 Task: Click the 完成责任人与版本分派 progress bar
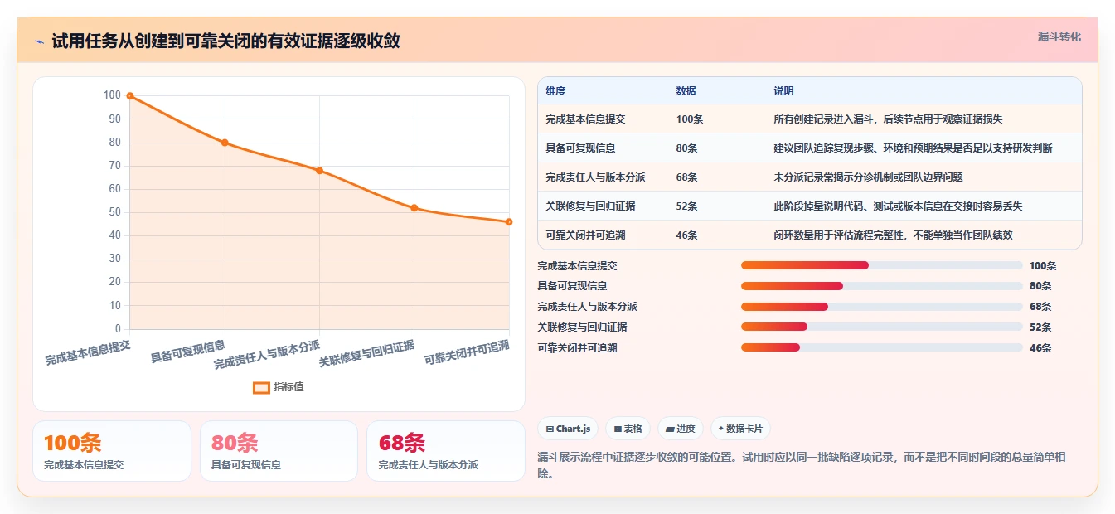(x=882, y=307)
